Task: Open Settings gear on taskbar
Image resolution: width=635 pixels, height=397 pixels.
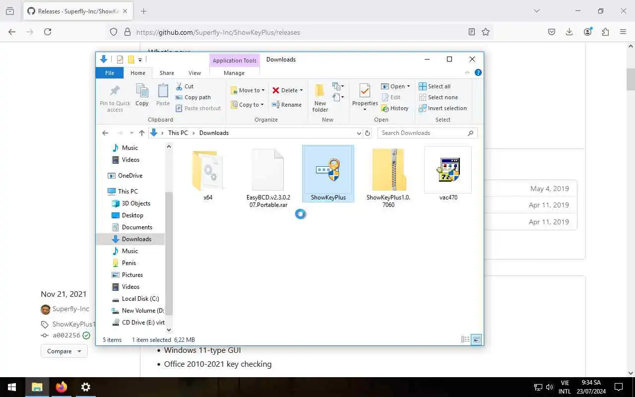Action: point(85,387)
